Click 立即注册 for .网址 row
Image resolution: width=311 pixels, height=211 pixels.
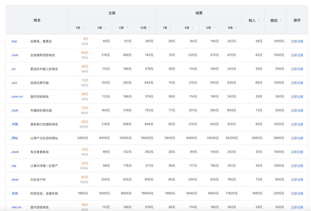pyautogui.click(x=297, y=138)
